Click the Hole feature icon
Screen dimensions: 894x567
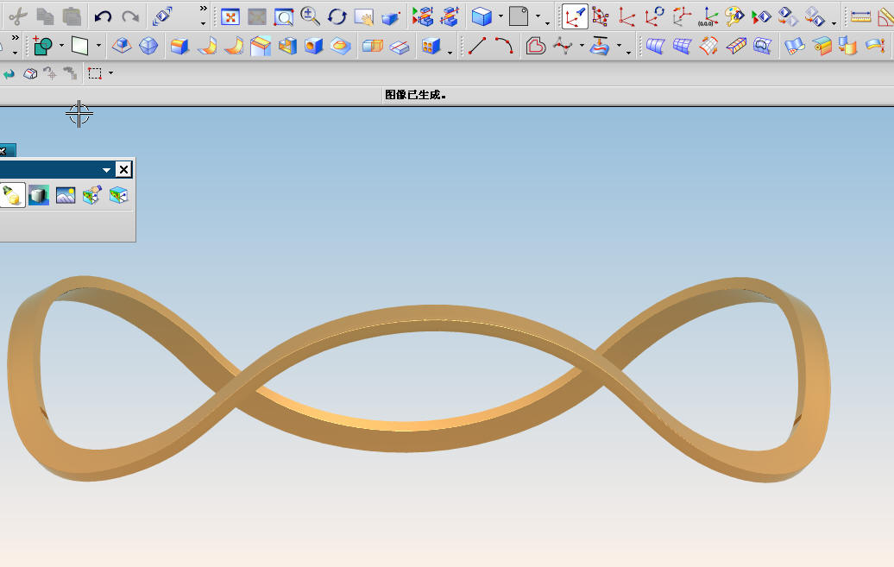313,46
